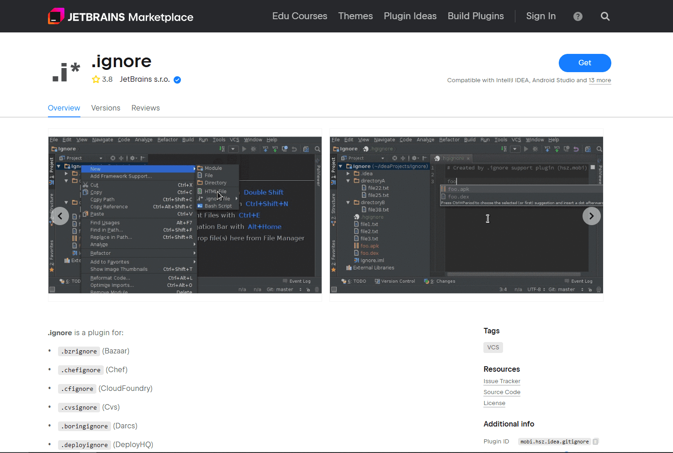Click the .cvsignore code label
Screen dimensions: 673x453
click(x=79, y=407)
